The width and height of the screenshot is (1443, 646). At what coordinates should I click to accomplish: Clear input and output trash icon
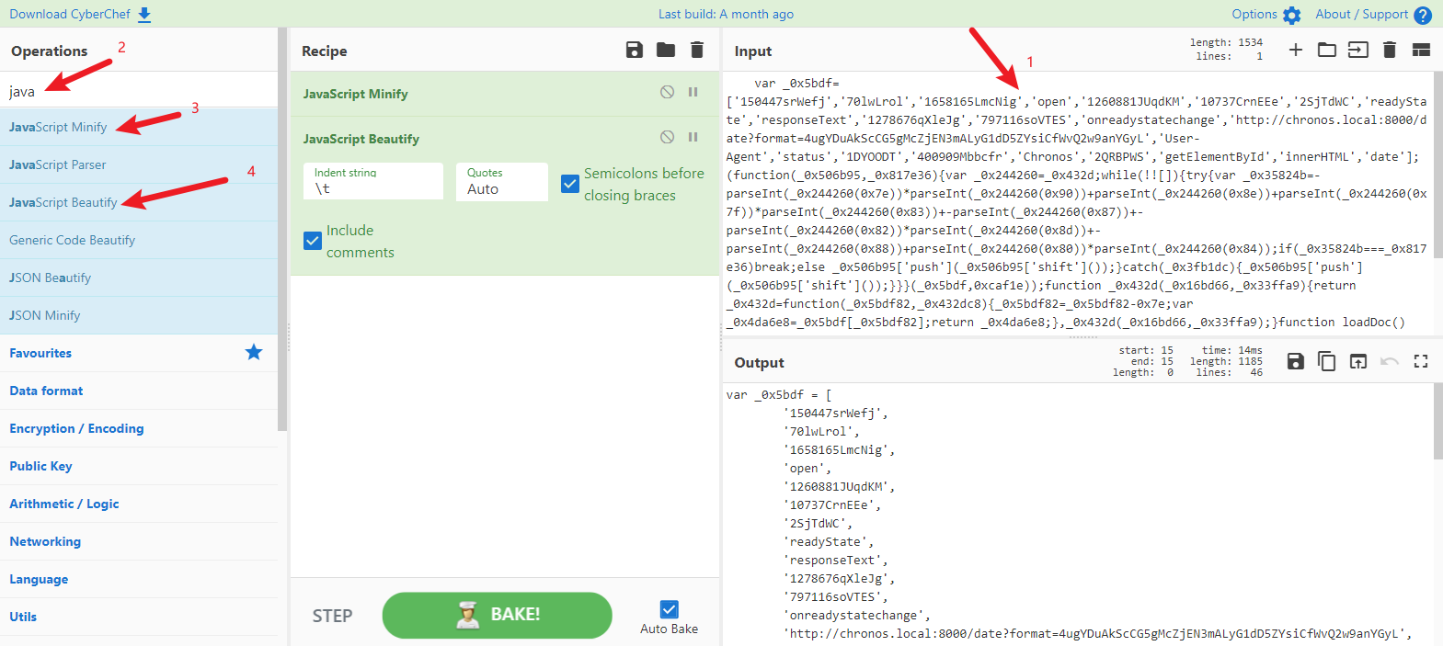click(1390, 50)
